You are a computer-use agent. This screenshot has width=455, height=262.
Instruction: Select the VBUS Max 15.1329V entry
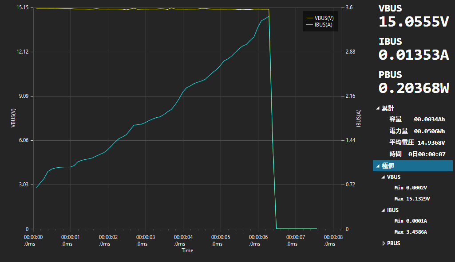coord(411,199)
